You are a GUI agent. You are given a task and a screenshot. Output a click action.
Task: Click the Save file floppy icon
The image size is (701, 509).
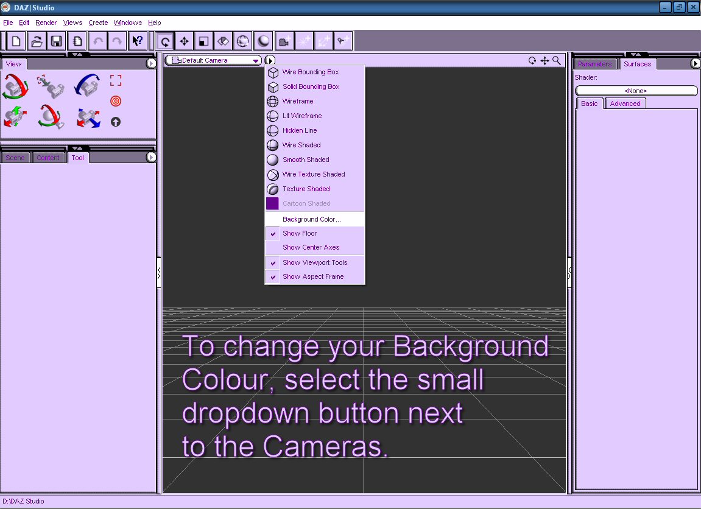click(x=57, y=41)
